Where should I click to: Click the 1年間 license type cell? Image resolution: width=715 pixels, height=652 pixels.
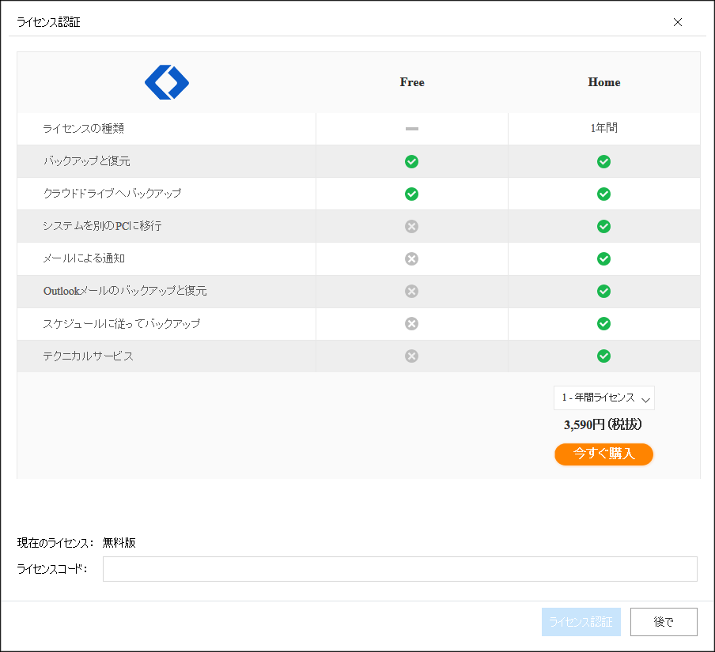click(603, 128)
